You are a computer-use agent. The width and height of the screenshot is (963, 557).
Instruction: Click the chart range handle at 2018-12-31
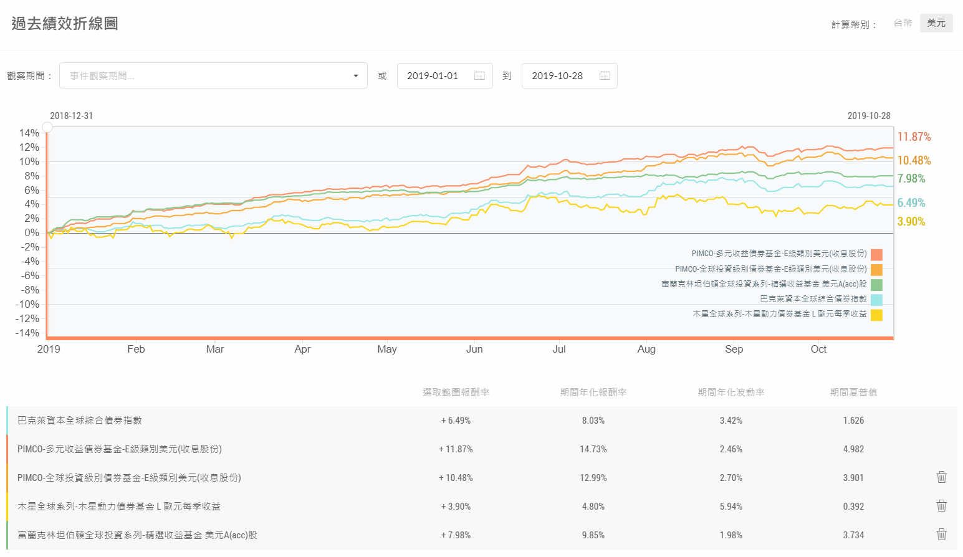tap(47, 127)
